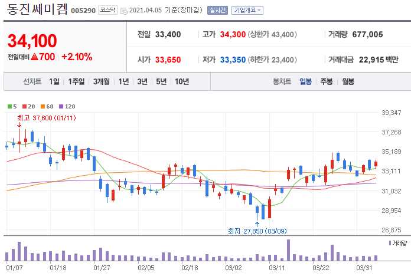Select the 10년 line chart tab
This screenshot has height=276, width=411.
coord(182,81)
